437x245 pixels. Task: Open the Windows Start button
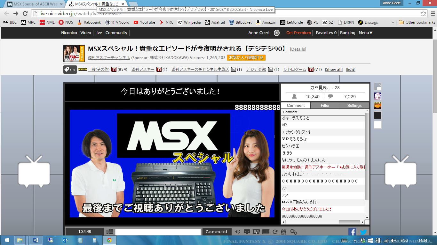[x=6, y=240]
